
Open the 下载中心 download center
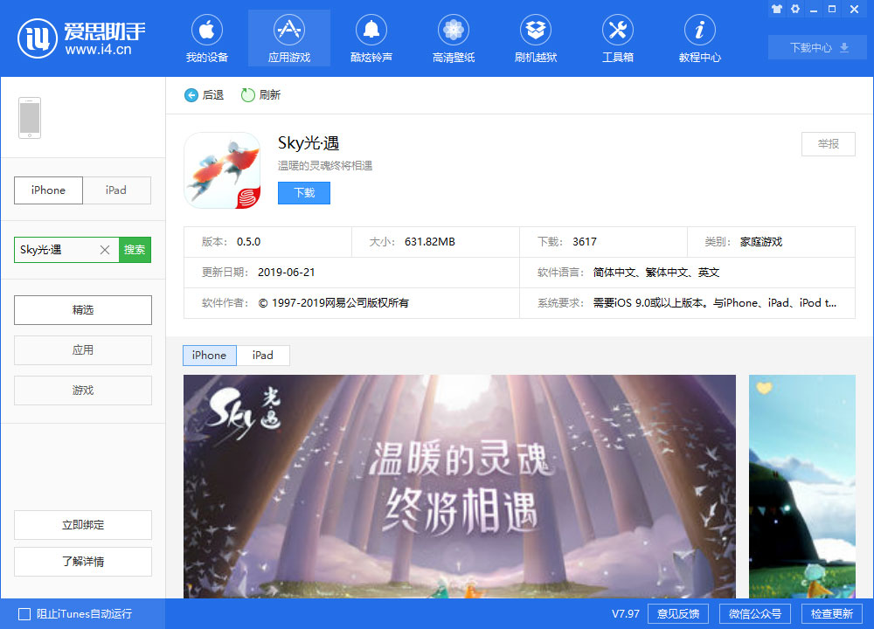coord(817,48)
